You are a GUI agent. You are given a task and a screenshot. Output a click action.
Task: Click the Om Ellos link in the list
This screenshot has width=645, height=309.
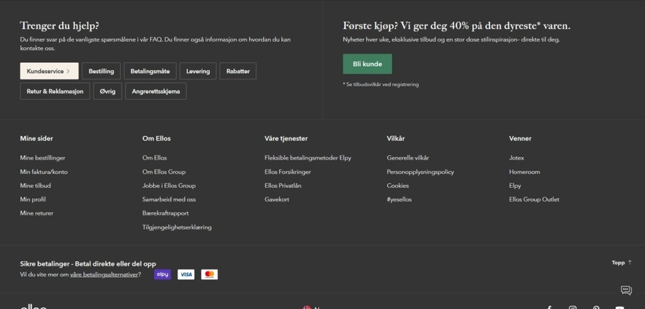pos(155,158)
